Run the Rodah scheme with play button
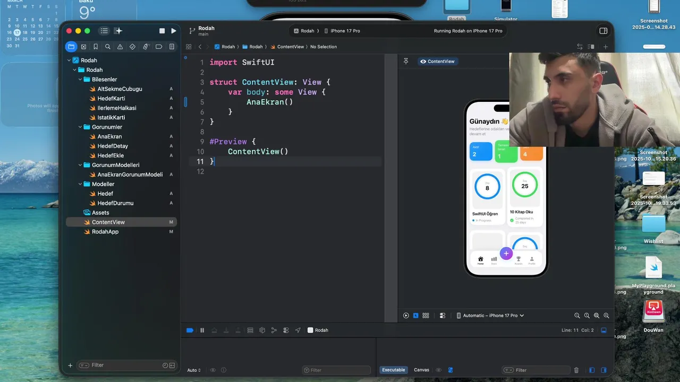The height and width of the screenshot is (382, 680). pyautogui.click(x=173, y=31)
